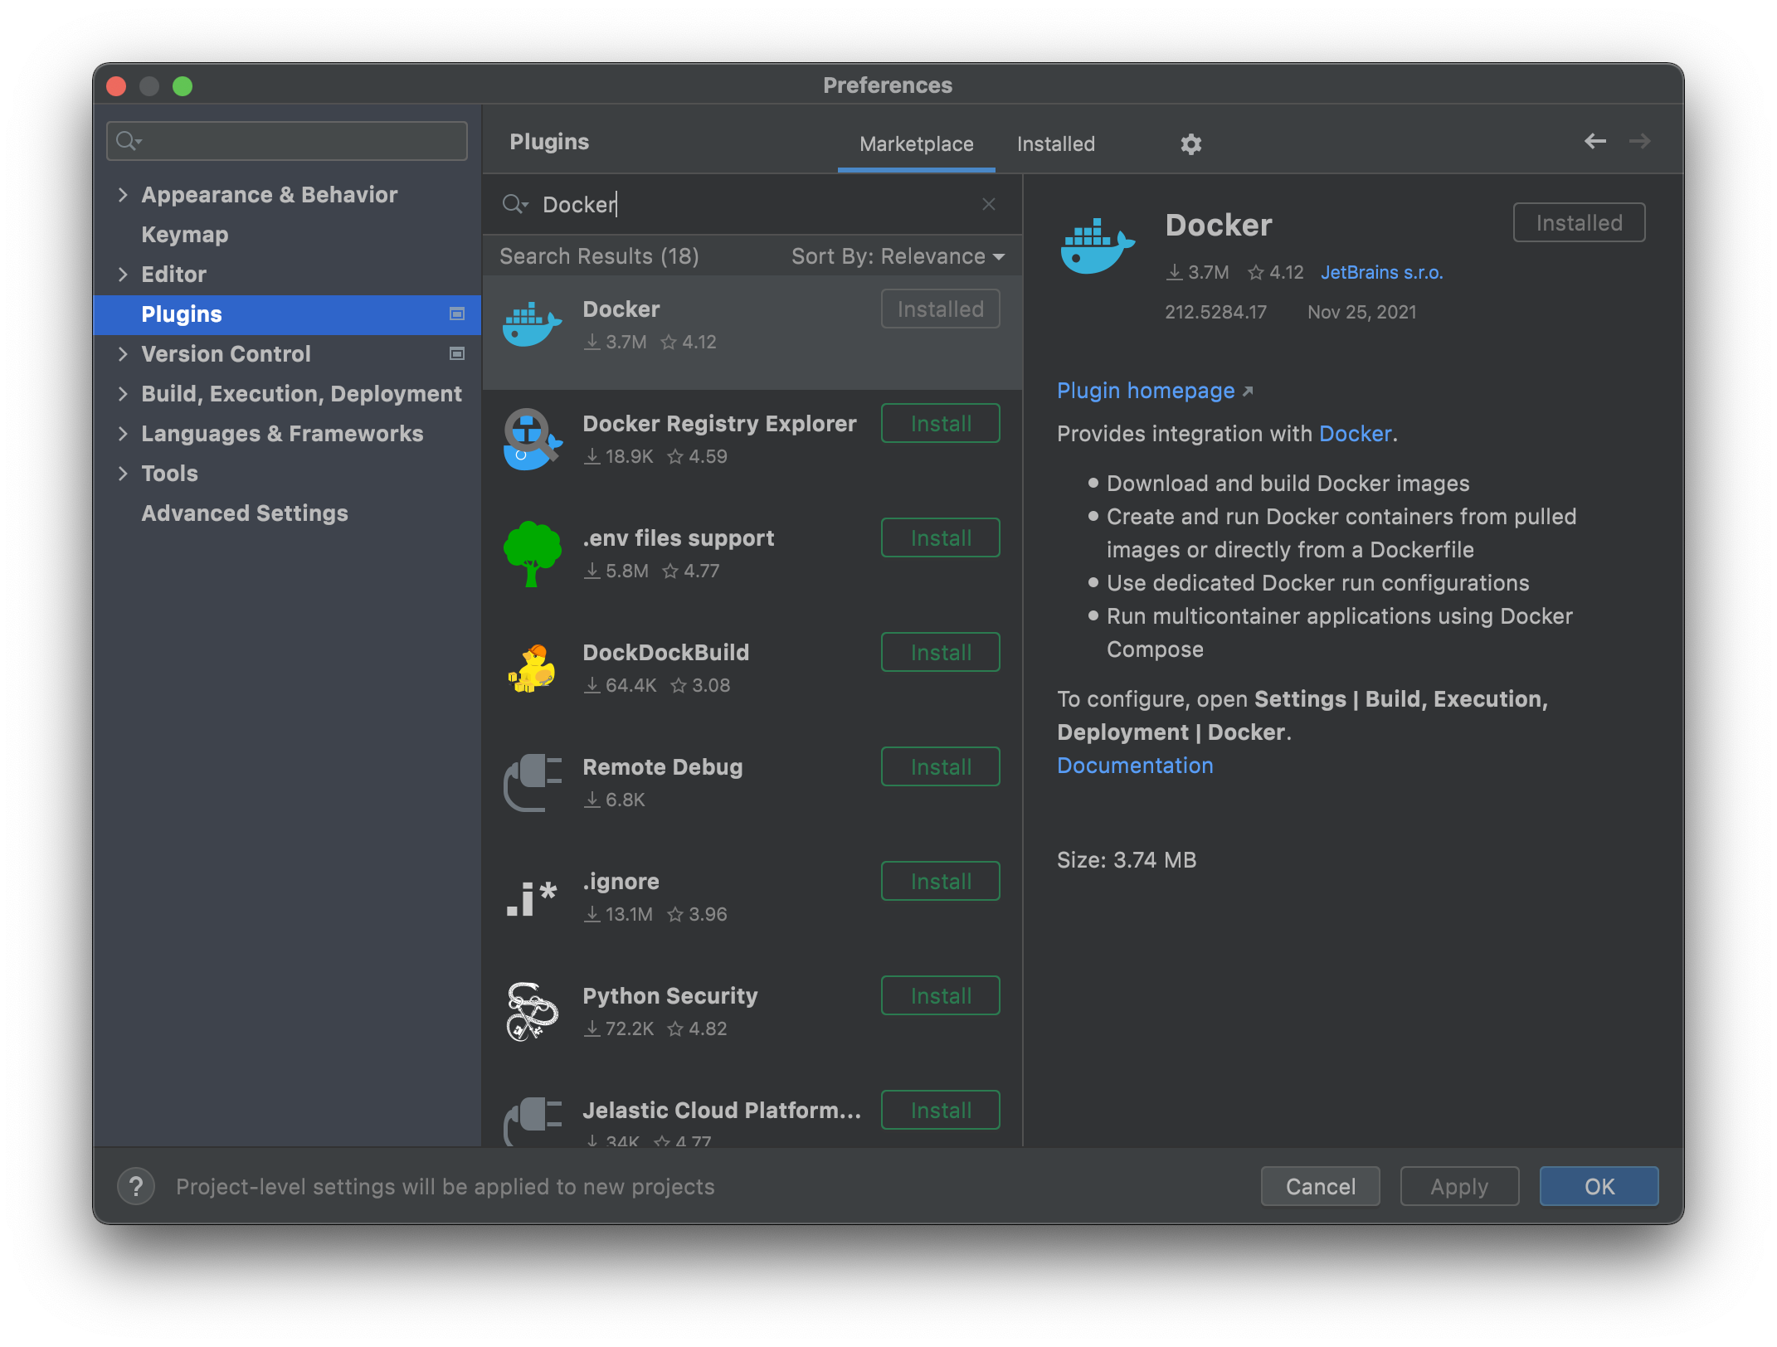Click Installed button in Docker list row
The width and height of the screenshot is (1777, 1347).
point(940,309)
